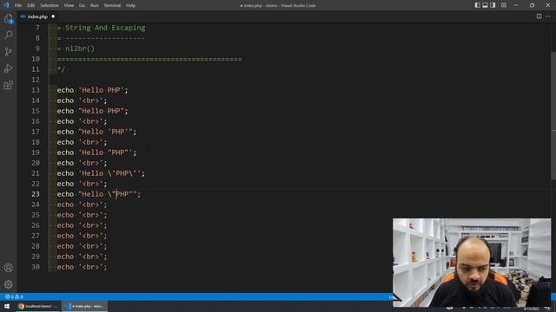The image size is (556, 312).
Task: Toggle primary side bar layout icon
Action: 477,5
